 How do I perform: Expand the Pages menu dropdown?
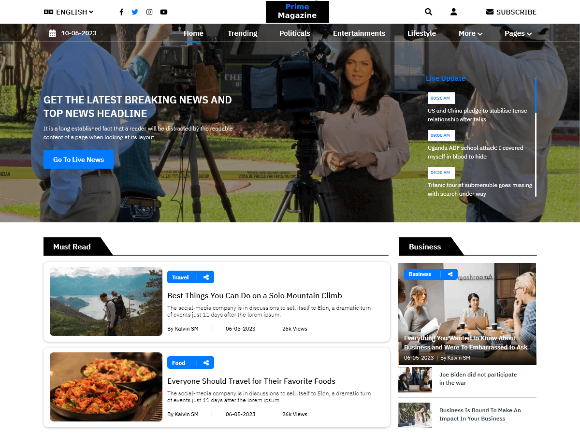(x=518, y=33)
